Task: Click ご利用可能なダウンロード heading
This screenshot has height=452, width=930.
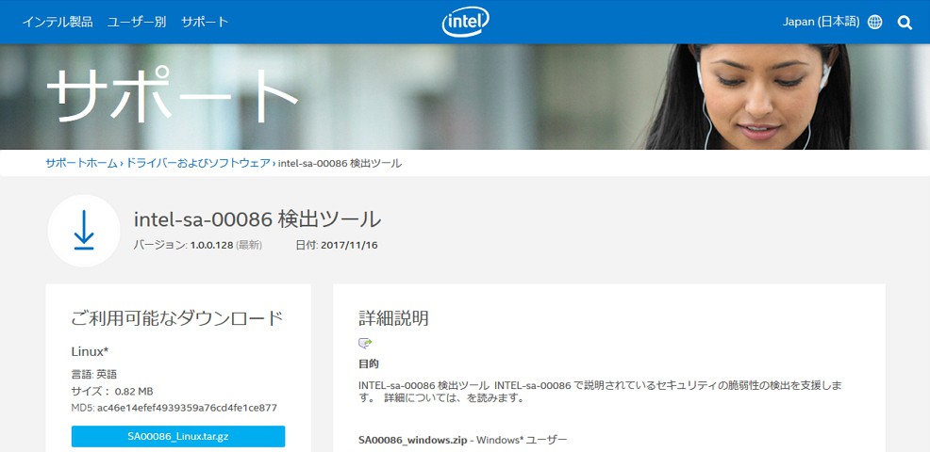Action: [x=177, y=318]
